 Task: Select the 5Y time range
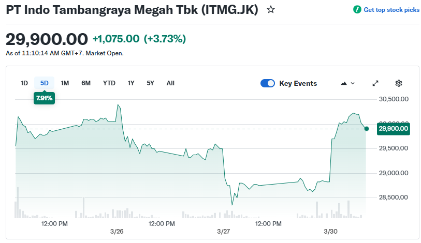(x=150, y=83)
